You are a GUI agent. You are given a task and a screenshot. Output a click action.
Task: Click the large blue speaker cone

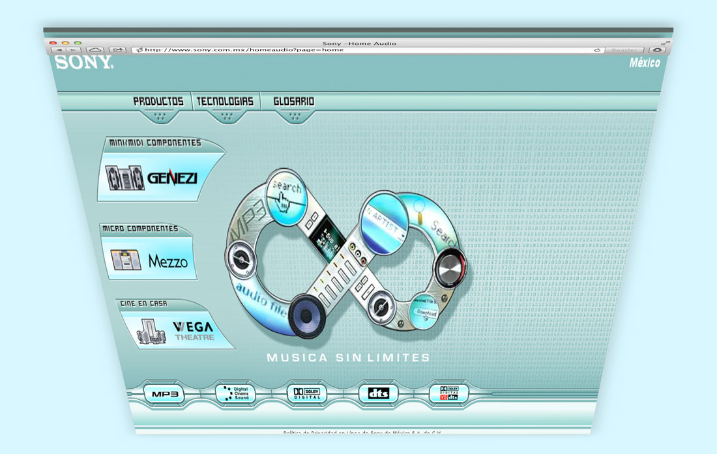306,316
